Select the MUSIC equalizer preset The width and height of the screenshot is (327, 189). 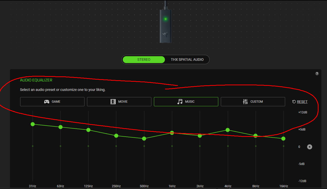186,102
